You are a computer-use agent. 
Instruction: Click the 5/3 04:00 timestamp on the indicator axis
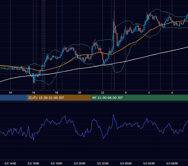[172, 163]
